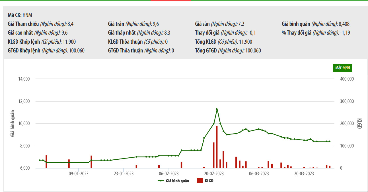Select the 09-01-2023 date axis label
Screen dimensions: 368x192
coord(79,174)
